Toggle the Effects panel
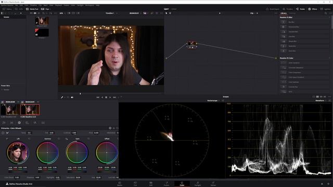 tap(313, 9)
